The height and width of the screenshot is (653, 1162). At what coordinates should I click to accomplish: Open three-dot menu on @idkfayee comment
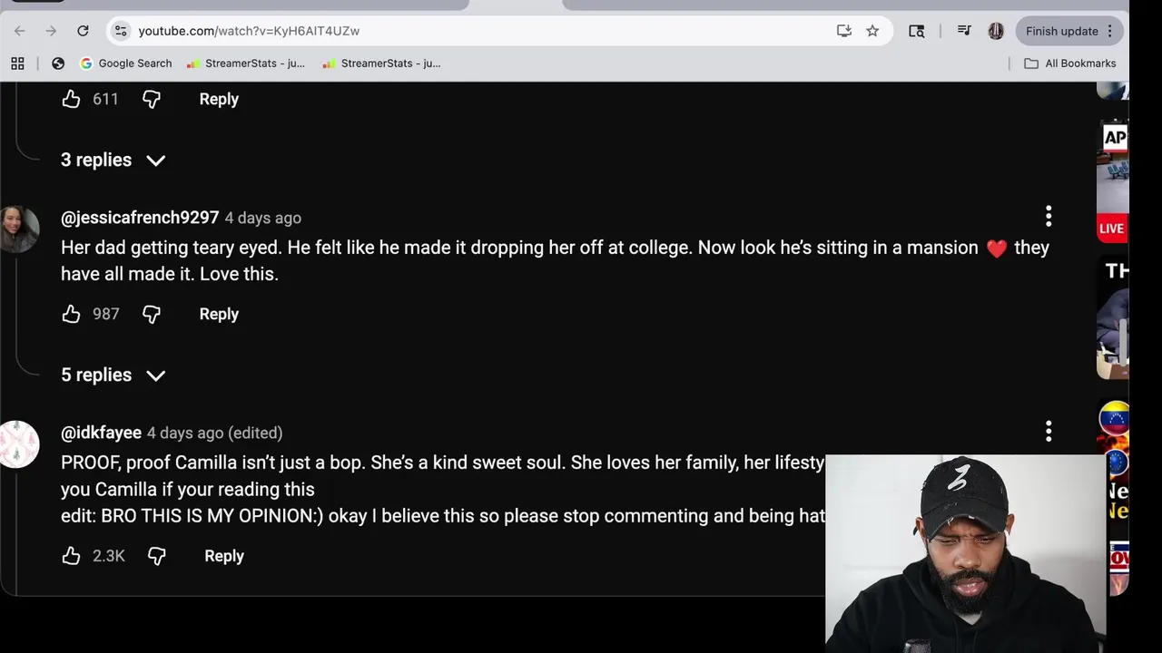click(1049, 431)
